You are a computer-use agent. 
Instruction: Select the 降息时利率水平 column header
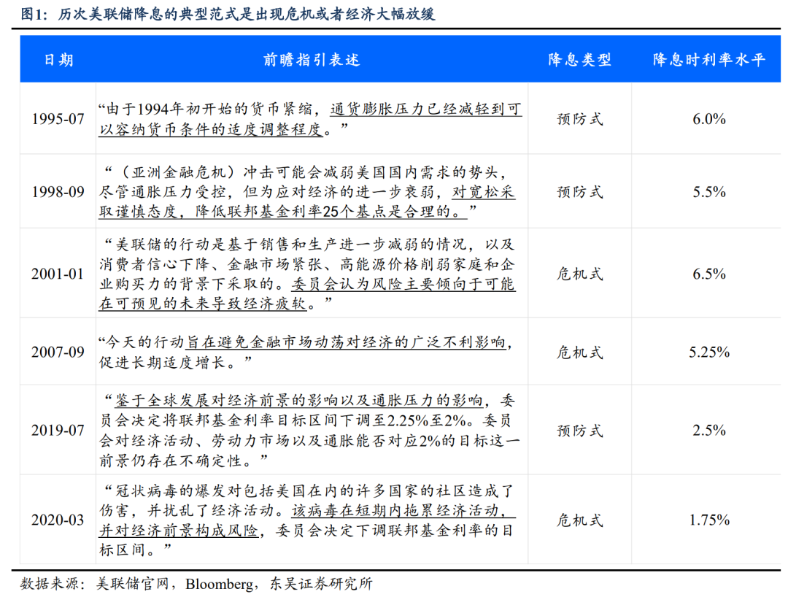[708, 60]
